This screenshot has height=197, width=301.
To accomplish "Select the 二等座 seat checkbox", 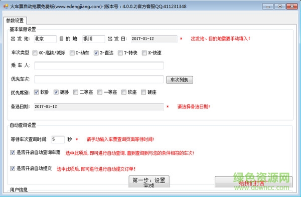I will pyautogui.click(x=76, y=92).
